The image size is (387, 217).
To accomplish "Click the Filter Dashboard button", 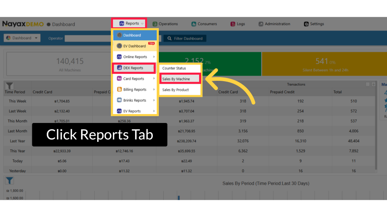I will 185,39.
